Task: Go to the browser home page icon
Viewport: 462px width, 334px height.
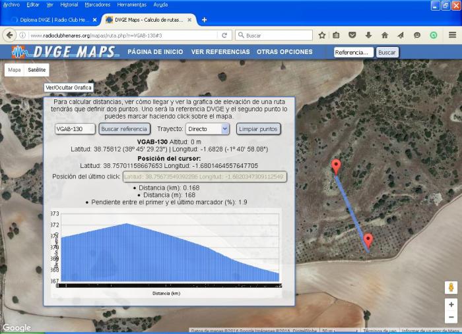Action: pos(385,36)
